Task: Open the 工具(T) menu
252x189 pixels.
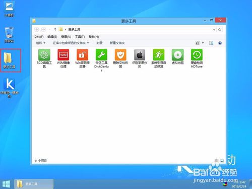Action: 80,37
